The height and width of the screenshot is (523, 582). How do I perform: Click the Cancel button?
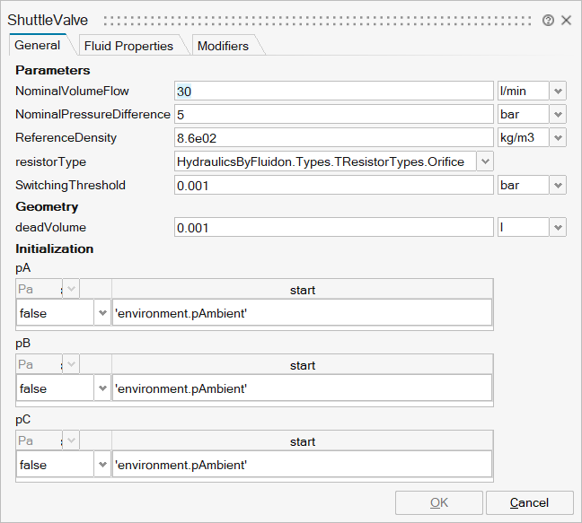click(x=529, y=502)
